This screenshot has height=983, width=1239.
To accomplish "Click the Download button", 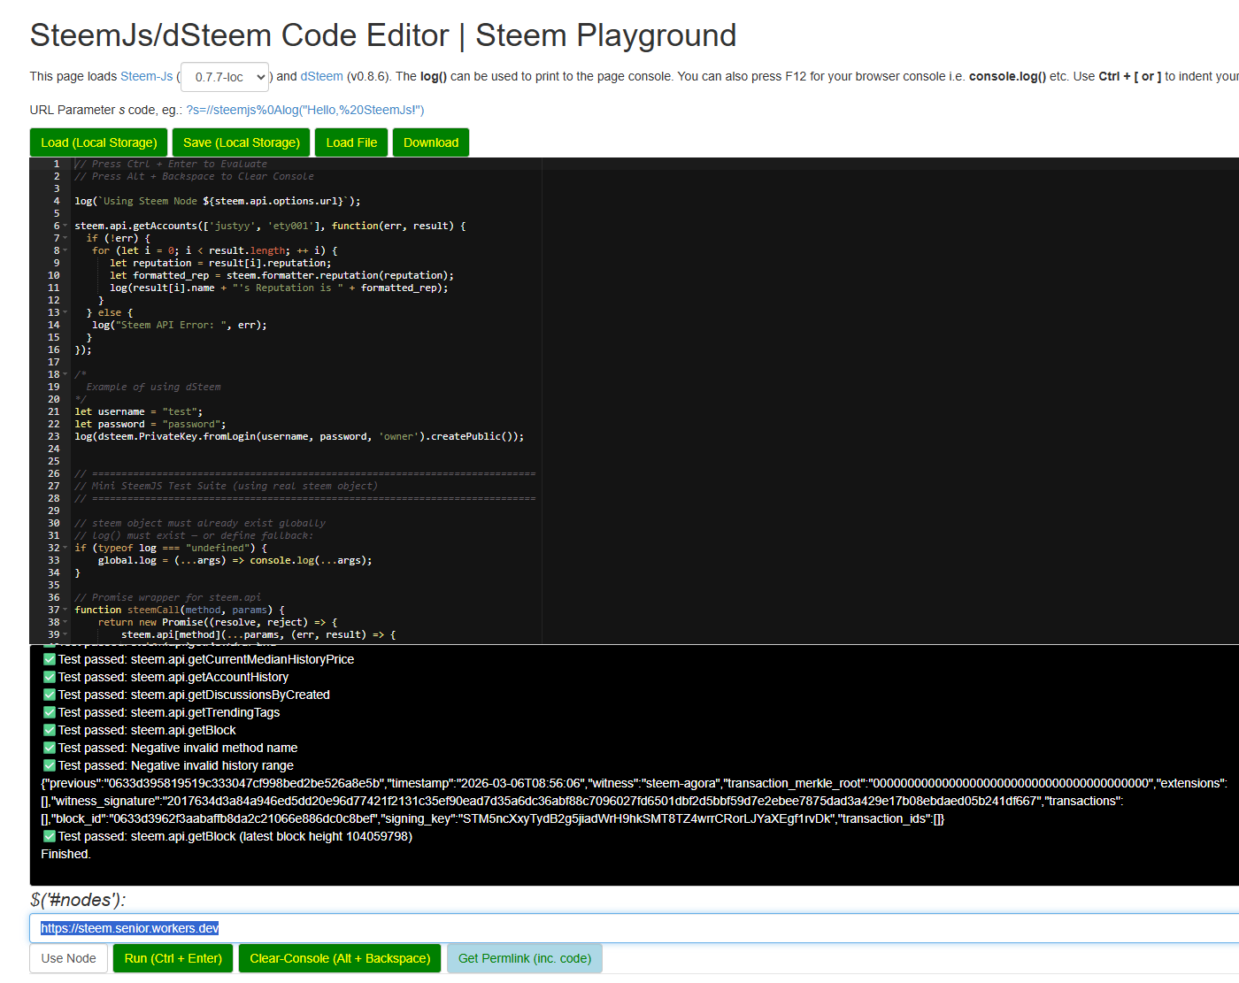I will point(431,142).
